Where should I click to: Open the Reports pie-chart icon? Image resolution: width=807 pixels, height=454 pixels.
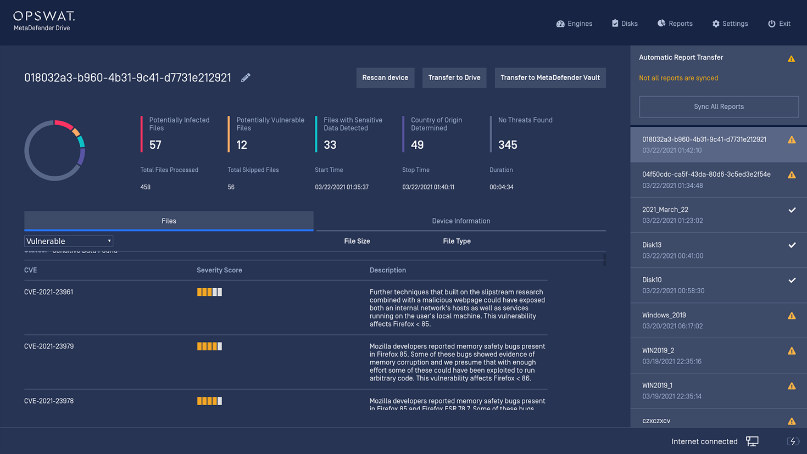click(x=661, y=23)
